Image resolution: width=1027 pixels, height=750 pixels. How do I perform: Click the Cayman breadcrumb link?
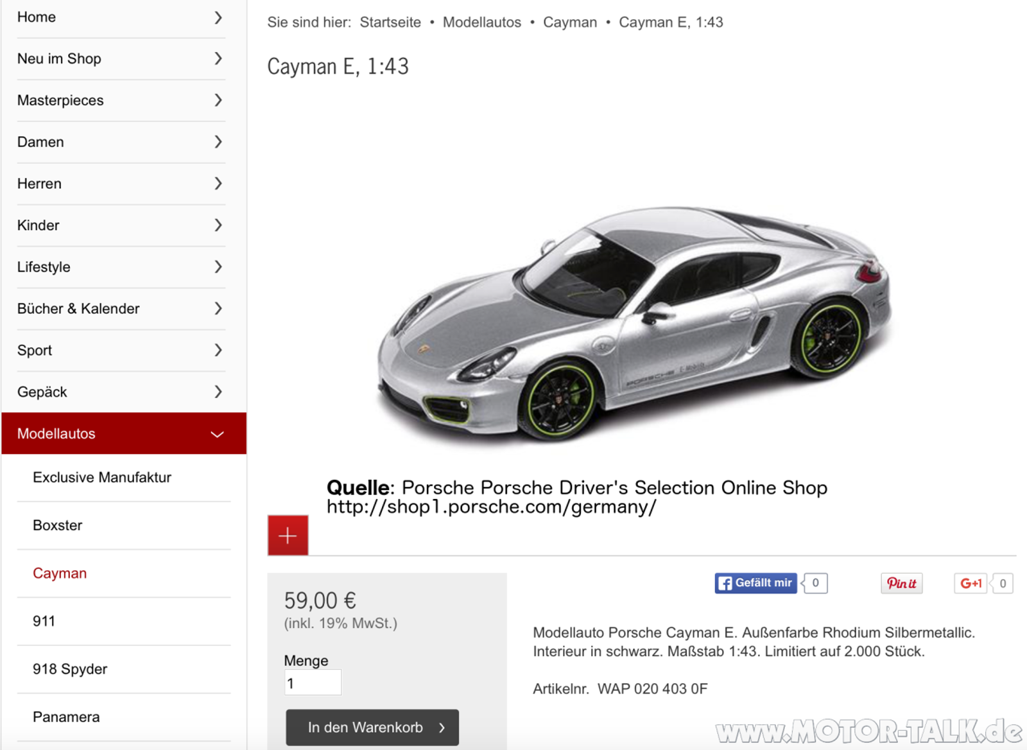[x=570, y=22]
